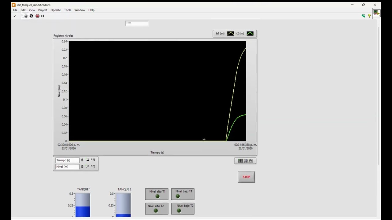Viewport: 392px width, 220px height.
Task: Click the 0.24 Y-axis maximum value
Action: (x=64, y=42)
